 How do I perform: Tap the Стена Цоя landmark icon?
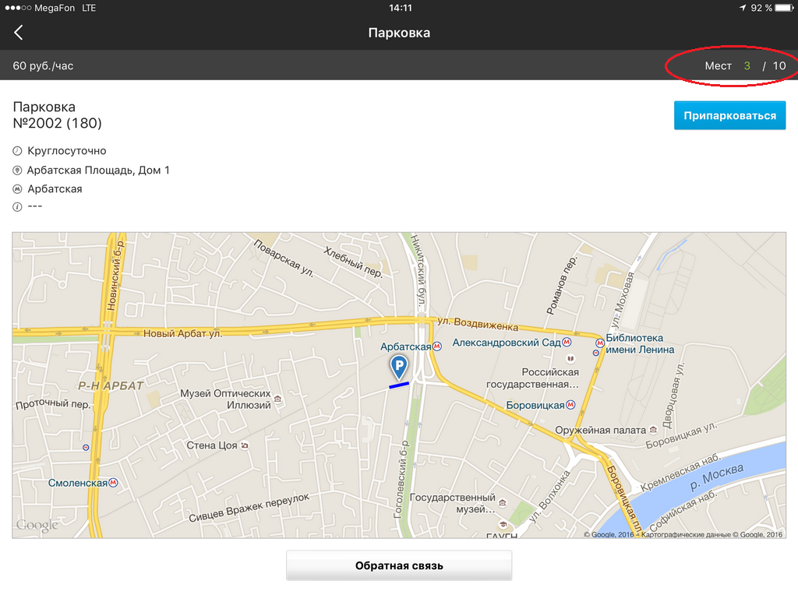[245, 445]
